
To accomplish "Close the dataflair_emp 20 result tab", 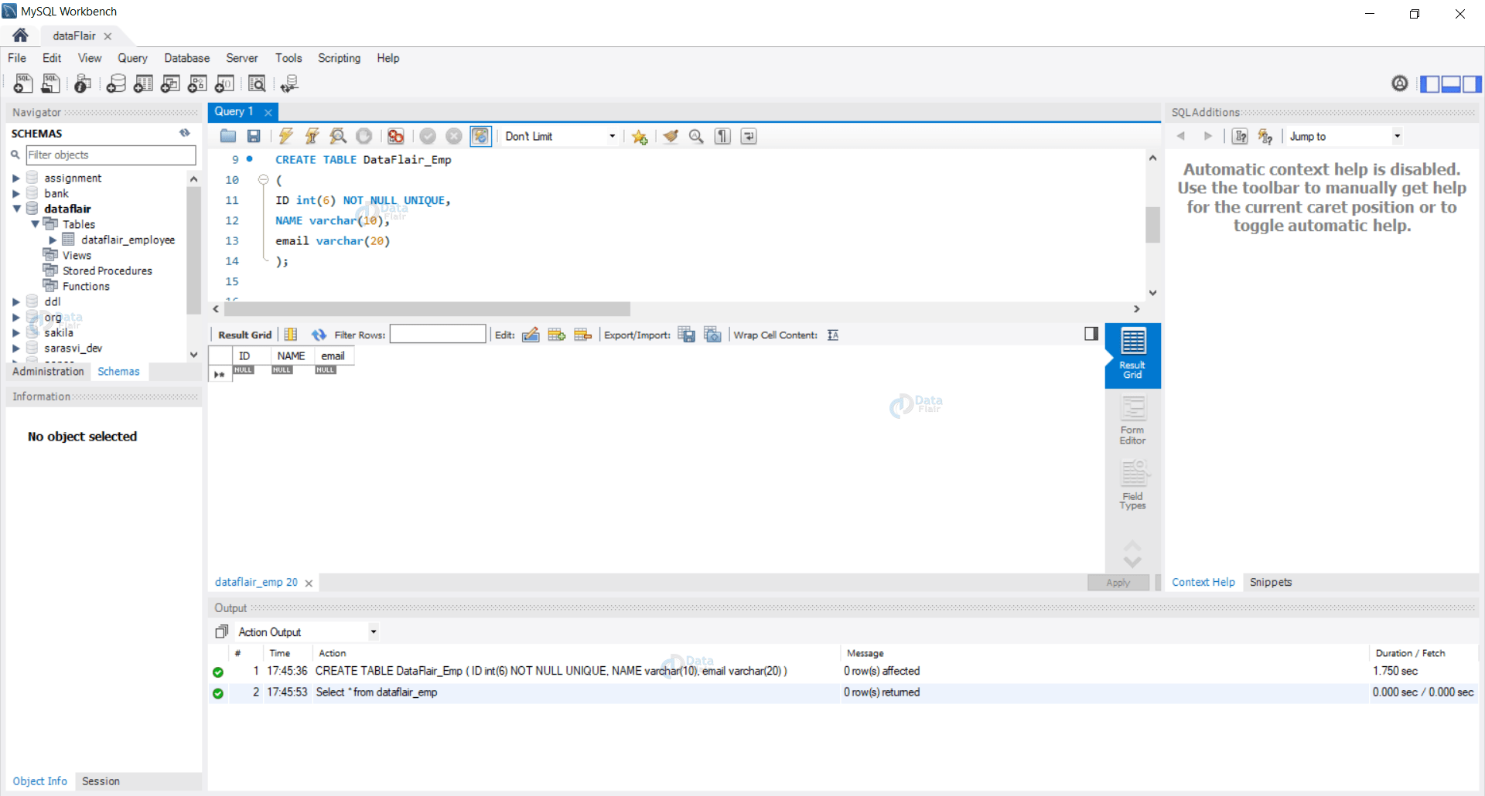I will point(309,583).
